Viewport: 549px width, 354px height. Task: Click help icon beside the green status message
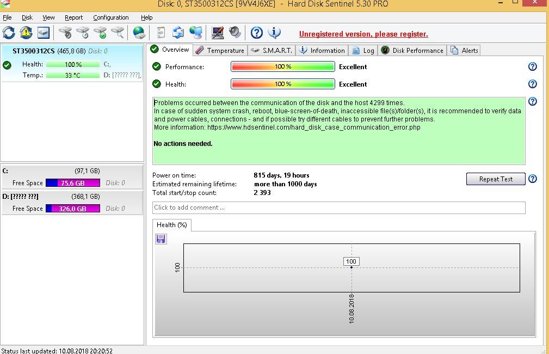pos(532,101)
